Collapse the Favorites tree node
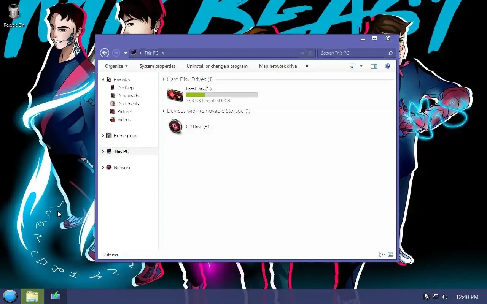Viewport: 487px width, 304px height. click(103, 80)
